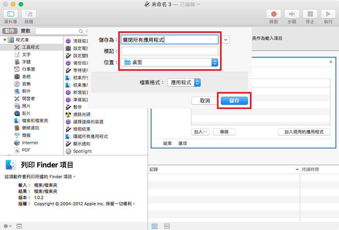Toggle the 資料庫 library panel button
Screen dimensions: 339x230
click(x=10, y=14)
